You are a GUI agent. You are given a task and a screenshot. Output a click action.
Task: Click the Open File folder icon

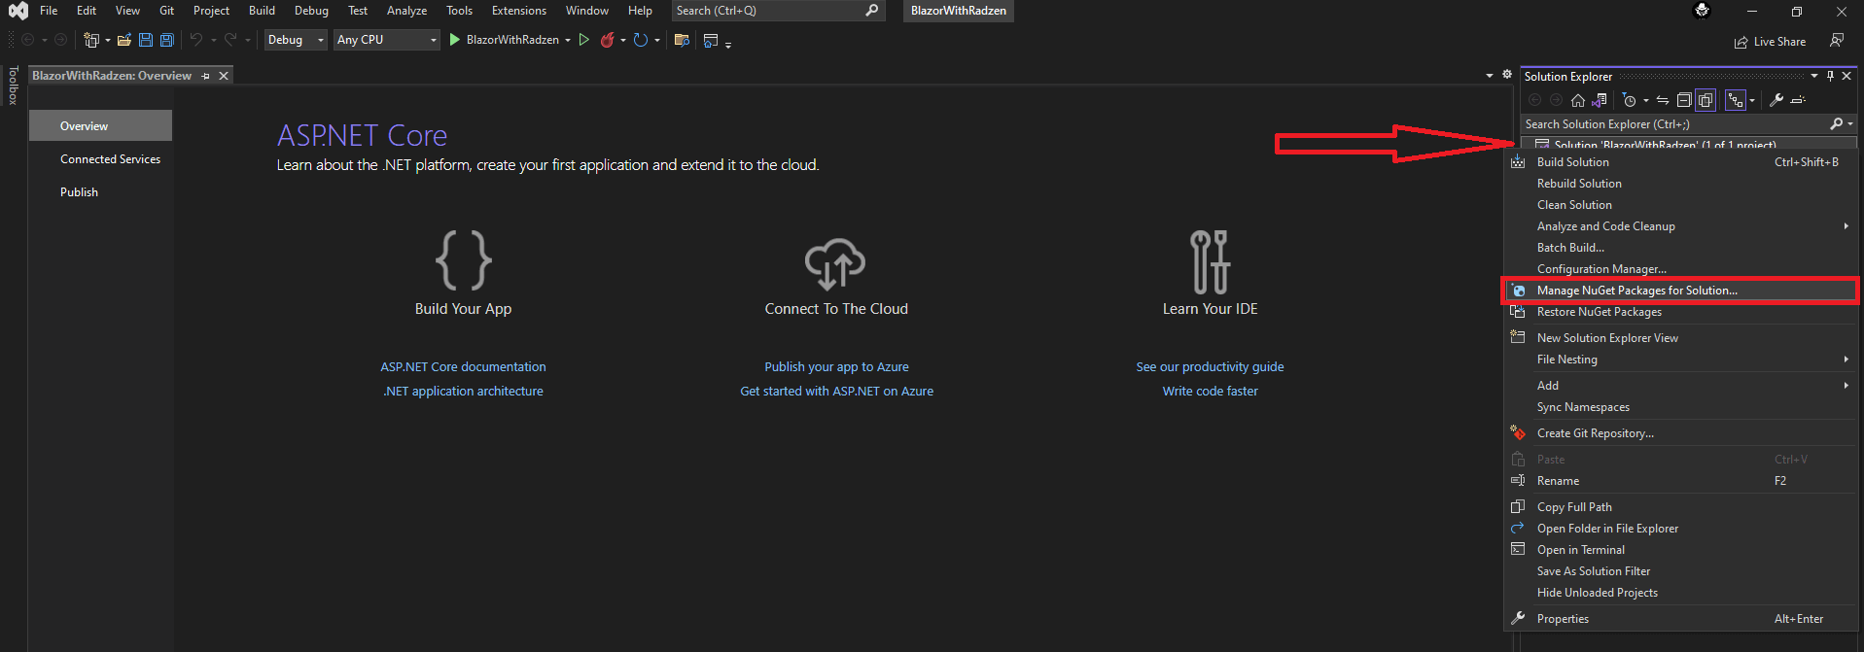tap(123, 40)
